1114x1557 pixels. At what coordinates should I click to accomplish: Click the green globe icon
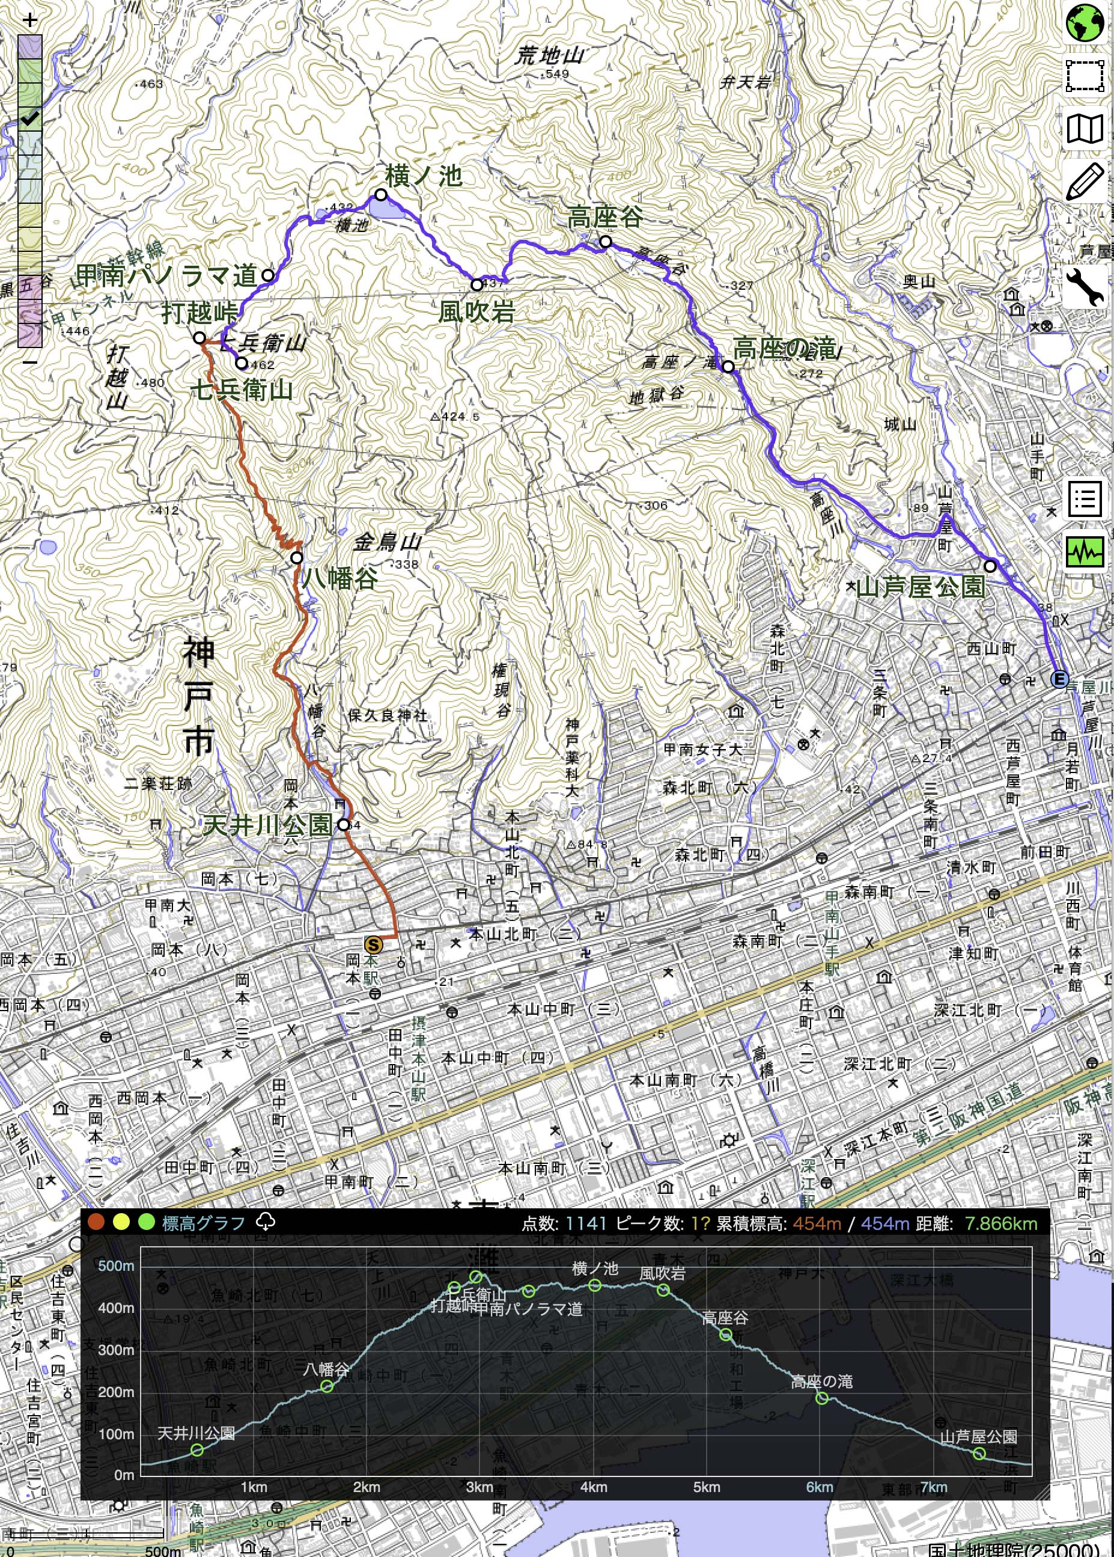tap(1085, 23)
